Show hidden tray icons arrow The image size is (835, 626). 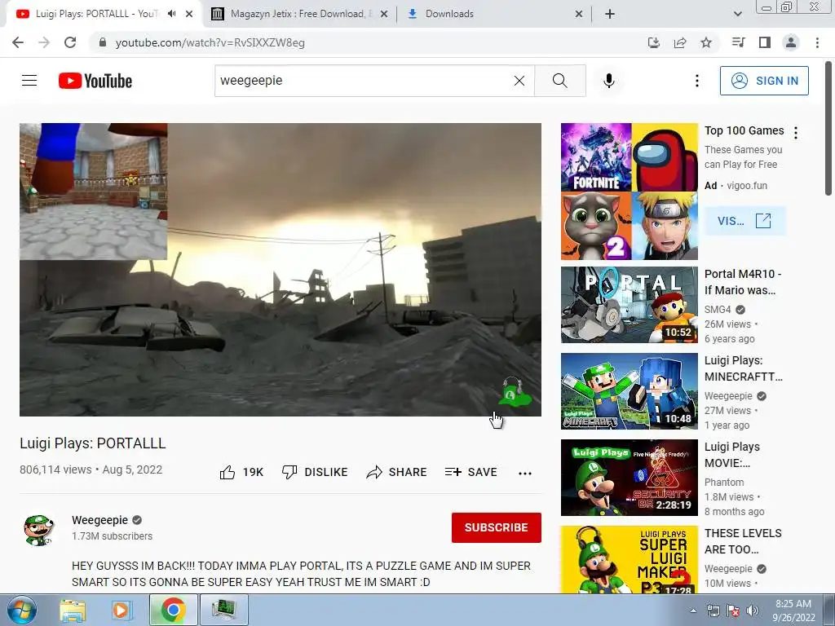coord(693,611)
